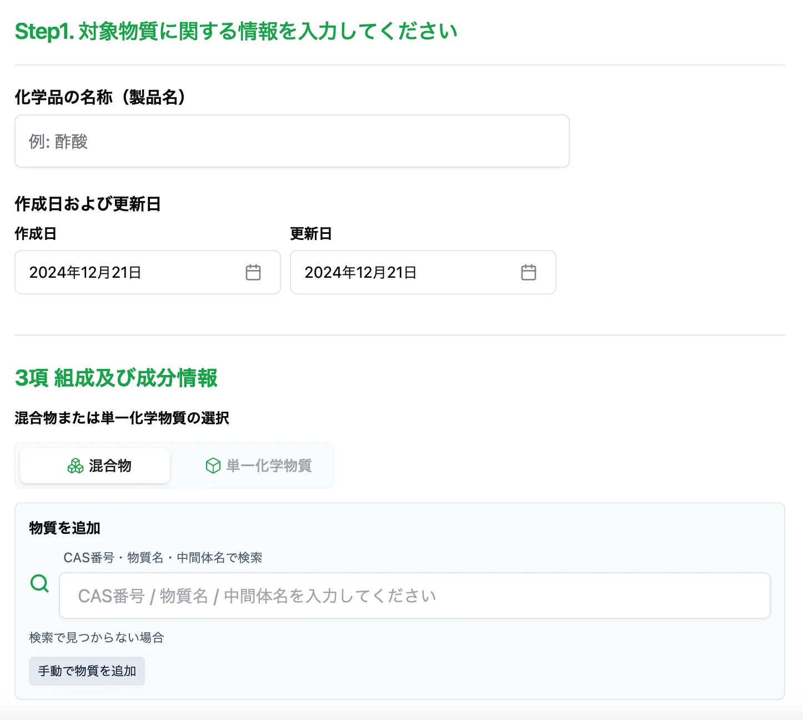The image size is (803, 720).
Task: Click the 物質を追加 label
Action: coord(64,528)
